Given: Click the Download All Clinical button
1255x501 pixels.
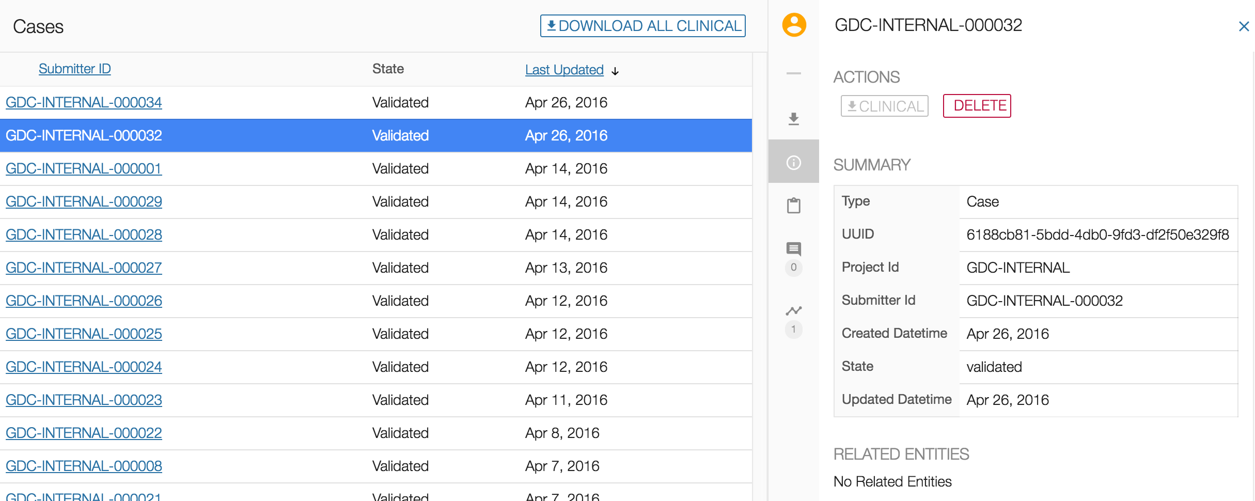Looking at the screenshot, I should (642, 26).
